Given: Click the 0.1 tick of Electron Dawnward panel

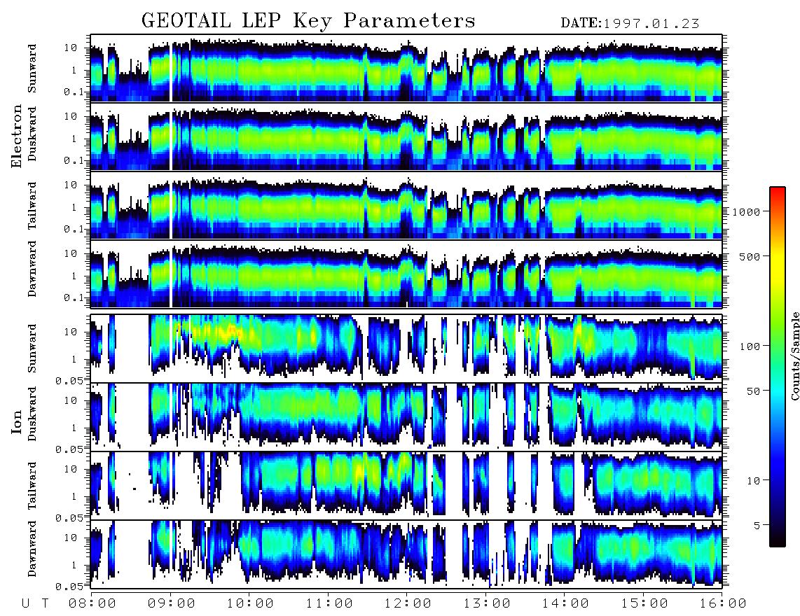Looking at the screenshot, I should click(x=74, y=297).
